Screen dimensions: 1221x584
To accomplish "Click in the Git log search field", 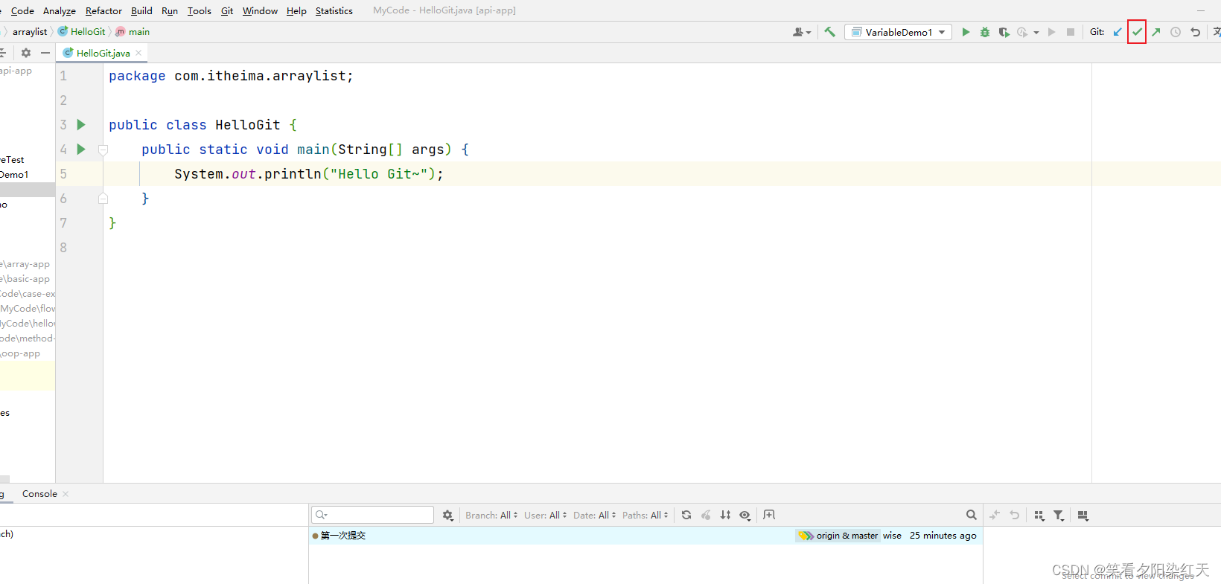I will pos(373,515).
